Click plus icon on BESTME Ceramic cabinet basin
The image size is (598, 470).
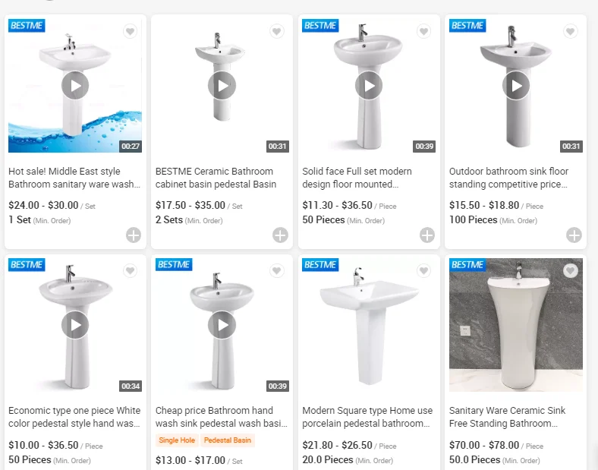280,235
